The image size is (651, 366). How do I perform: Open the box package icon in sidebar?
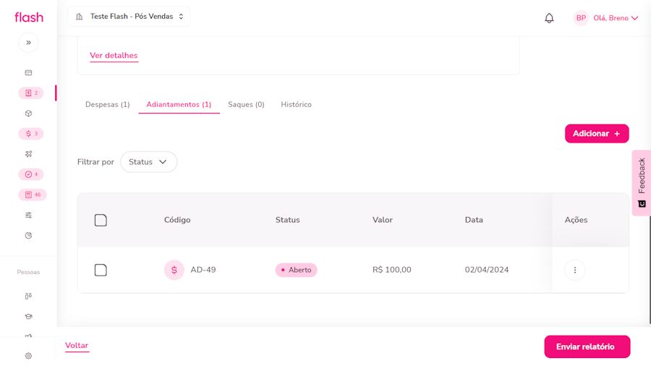[28, 114]
